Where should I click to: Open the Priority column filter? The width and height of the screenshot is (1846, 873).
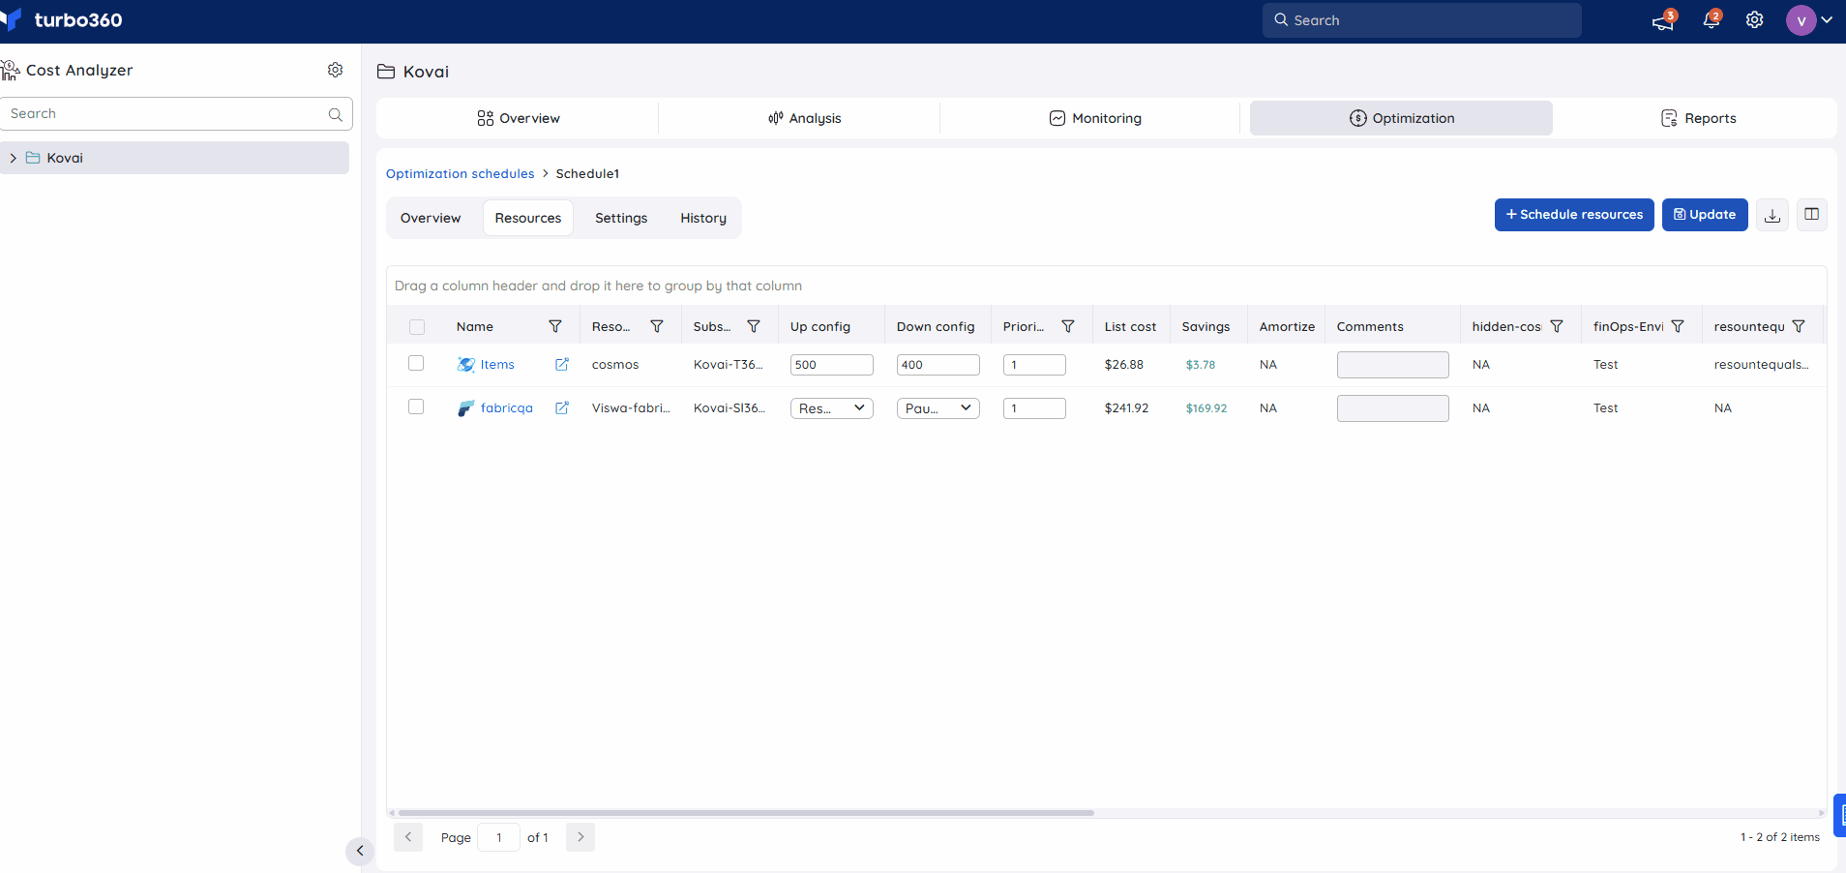pyautogui.click(x=1068, y=326)
